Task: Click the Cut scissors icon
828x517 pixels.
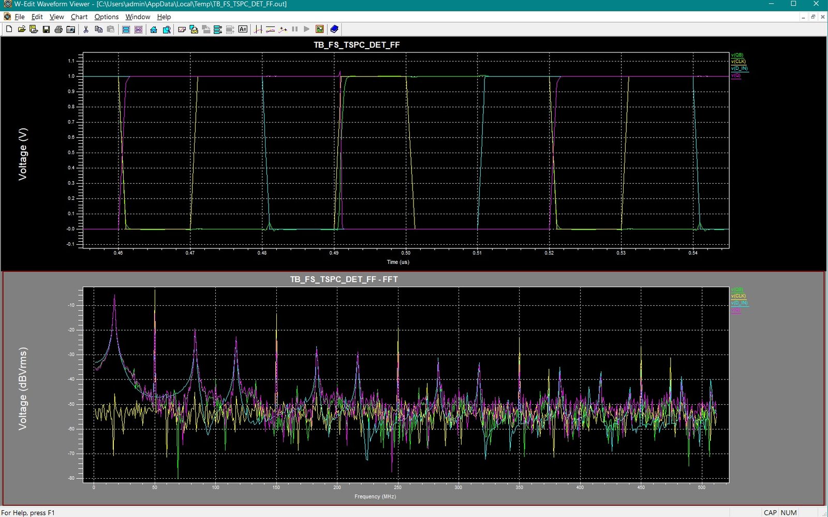Action: (86, 29)
